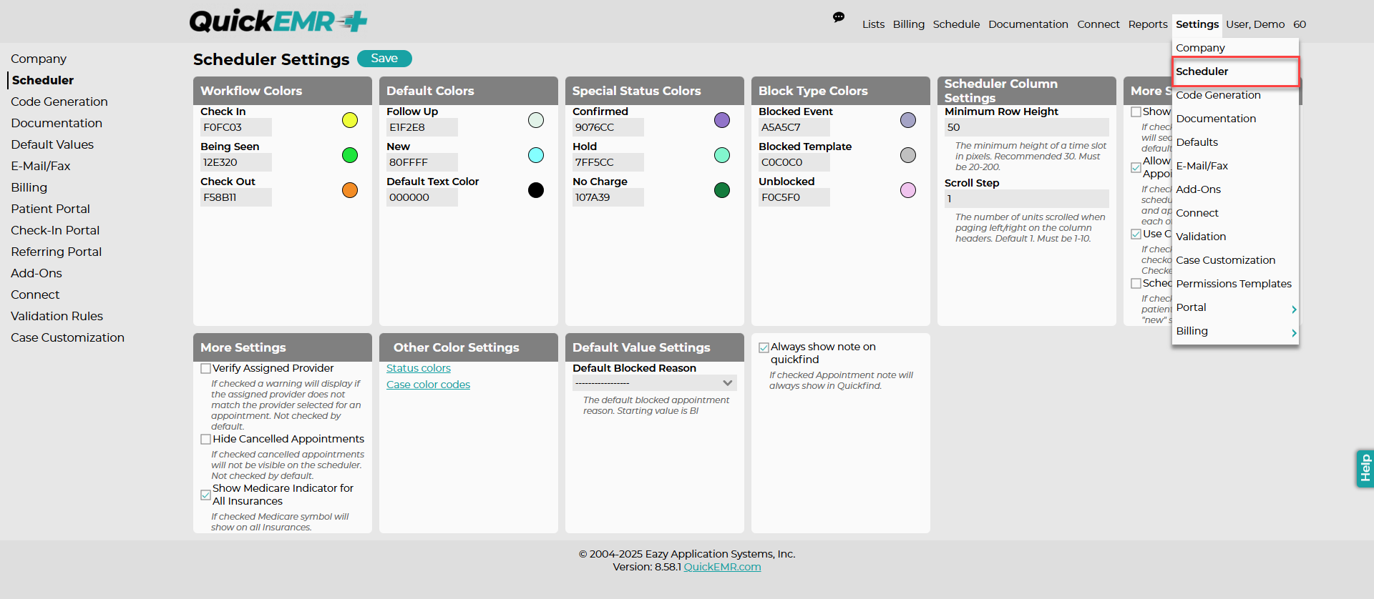Open the chat bubble icon in header
Screen dimensions: 1374x599
(839, 17)
